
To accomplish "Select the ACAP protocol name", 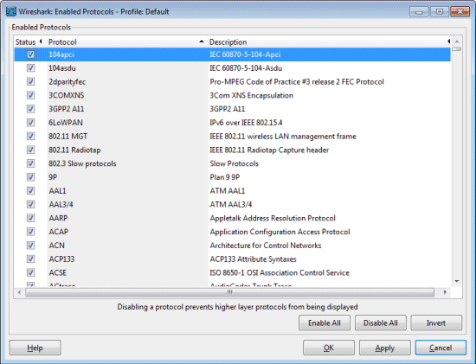I will [59, 232].
